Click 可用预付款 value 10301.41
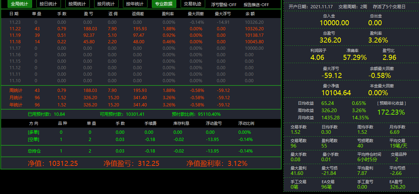Image resolution: width=419 pixels, height=194 pixels. (x=135, y=114)
